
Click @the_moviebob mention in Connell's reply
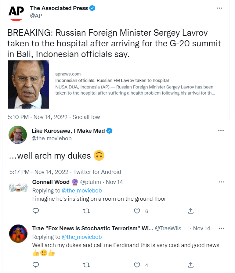[81, 191]
